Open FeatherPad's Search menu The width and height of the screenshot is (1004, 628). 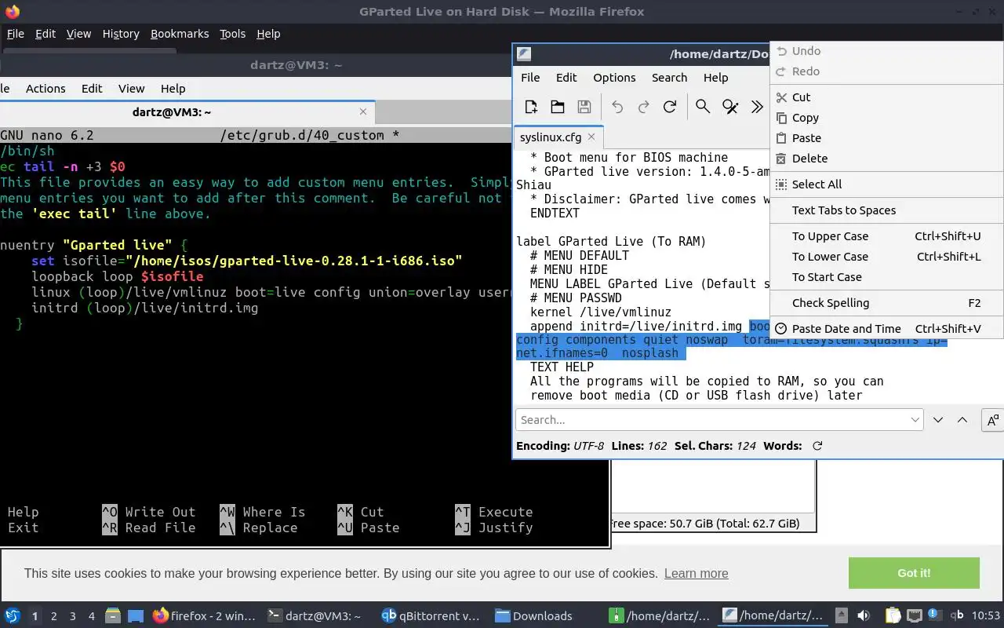point(669,78)
